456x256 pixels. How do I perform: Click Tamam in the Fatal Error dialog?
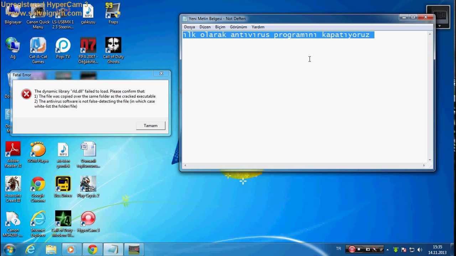coord(151,126)
